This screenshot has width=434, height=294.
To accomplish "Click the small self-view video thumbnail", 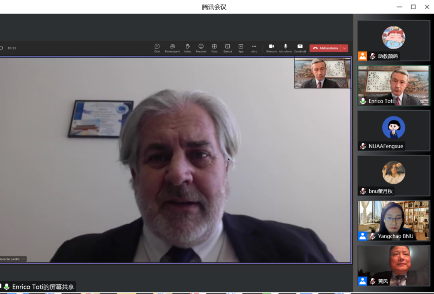I will click(323, 73).
